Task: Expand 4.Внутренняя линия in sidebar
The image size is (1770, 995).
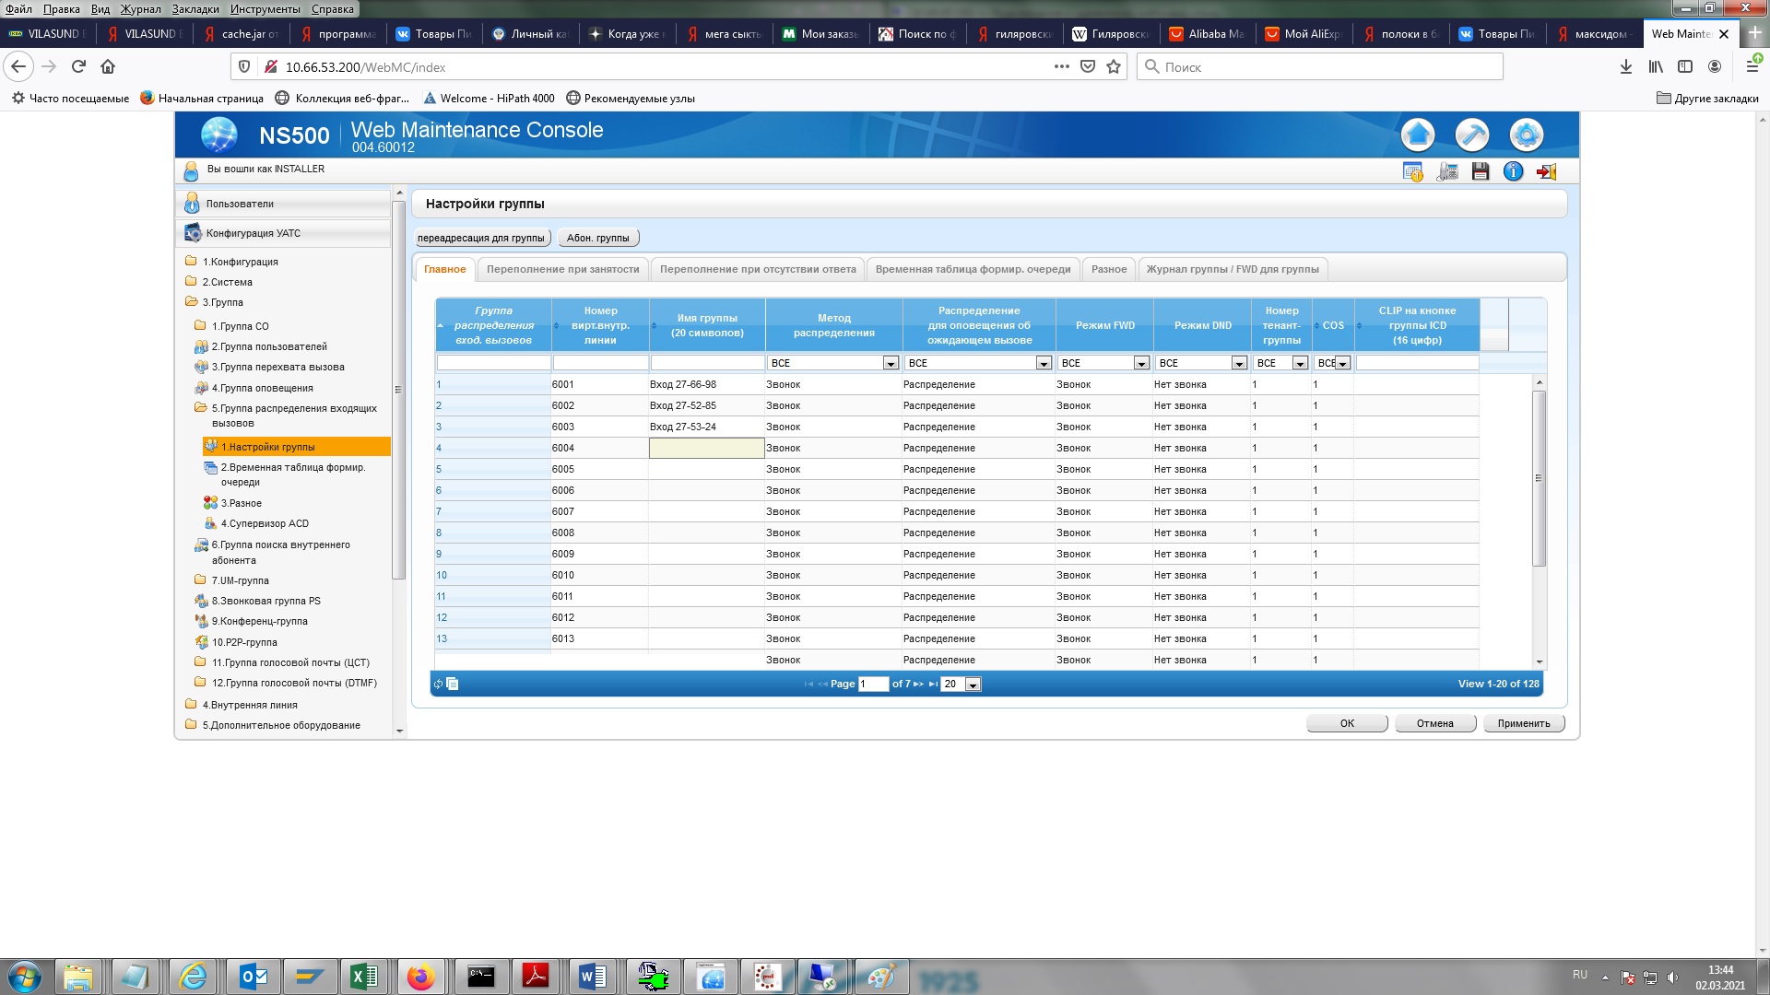Action: 250,705
